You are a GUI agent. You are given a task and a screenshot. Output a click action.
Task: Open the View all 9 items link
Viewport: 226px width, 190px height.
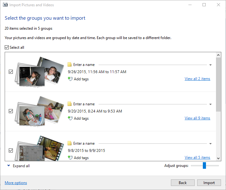tap(197, 118)
